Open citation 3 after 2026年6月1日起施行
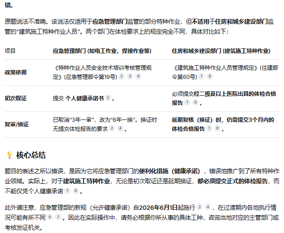284x233 pixels. [x=200, y=207]
